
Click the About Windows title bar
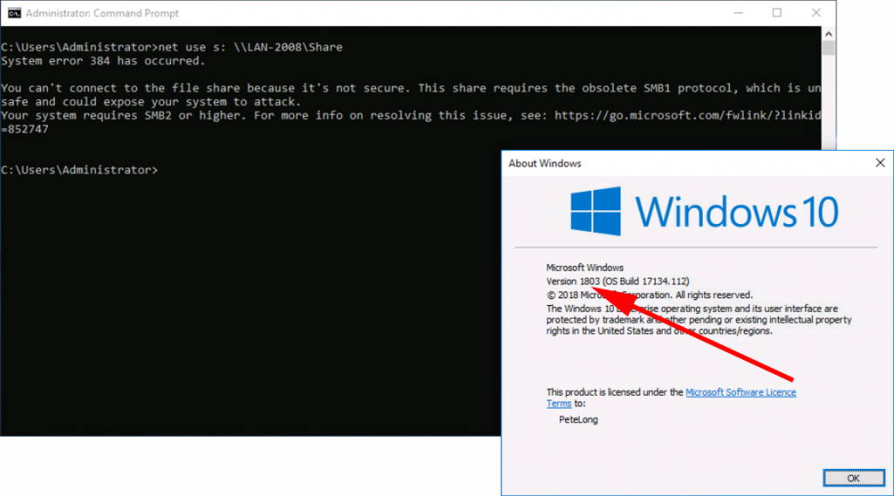pos(681,163)
